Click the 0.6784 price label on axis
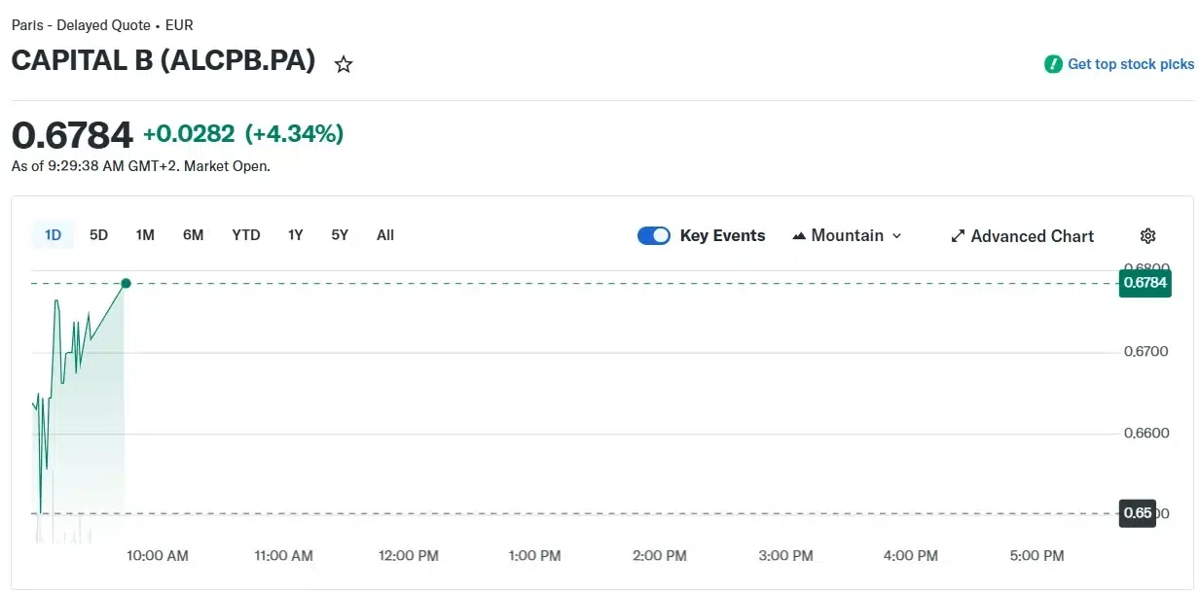This screenshot has height=594, width=1199. [x=1145, y=283]
